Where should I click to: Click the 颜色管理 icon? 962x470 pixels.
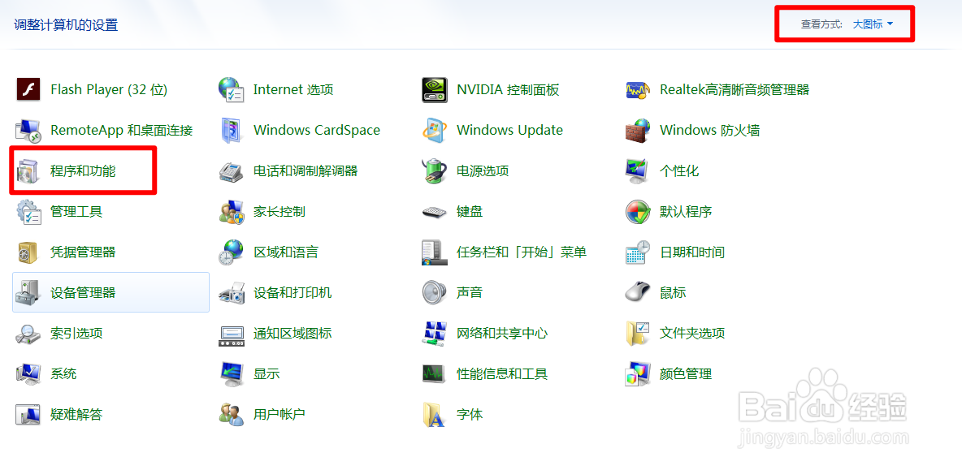(638, 373)
